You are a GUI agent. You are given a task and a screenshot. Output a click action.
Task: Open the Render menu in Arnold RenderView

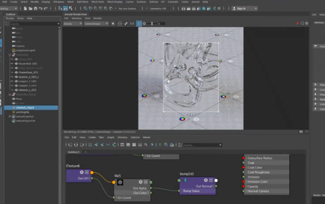point(97,18)
